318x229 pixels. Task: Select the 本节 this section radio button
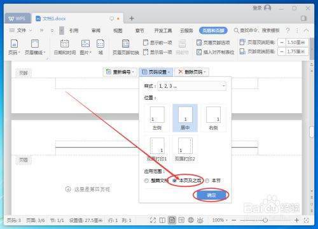(207, 181)
